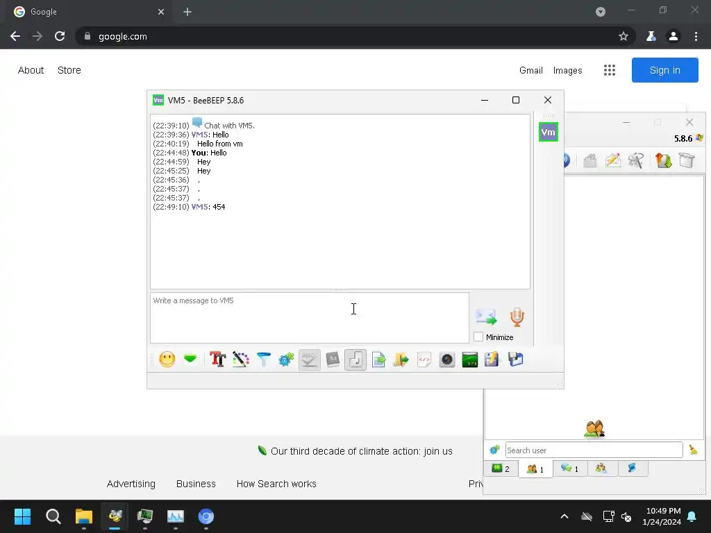Focus the Write a message to VM5 field
The height and width of the screenshot is (533, 711).
[x=310, y=318]
